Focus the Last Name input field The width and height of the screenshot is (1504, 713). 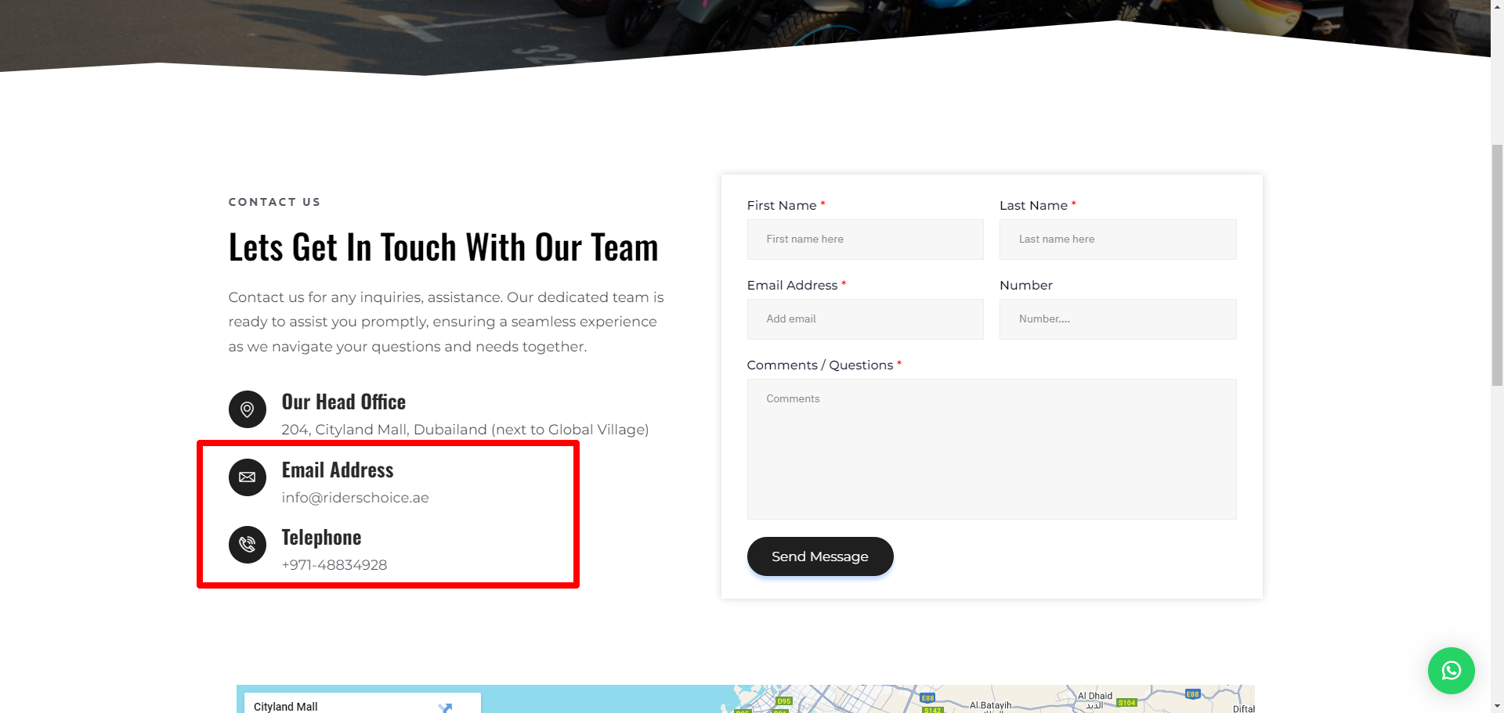click(x=1118, y=239)
